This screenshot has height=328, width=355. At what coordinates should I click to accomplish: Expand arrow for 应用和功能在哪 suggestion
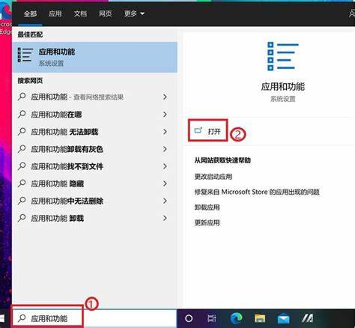[x=165, y=115]
